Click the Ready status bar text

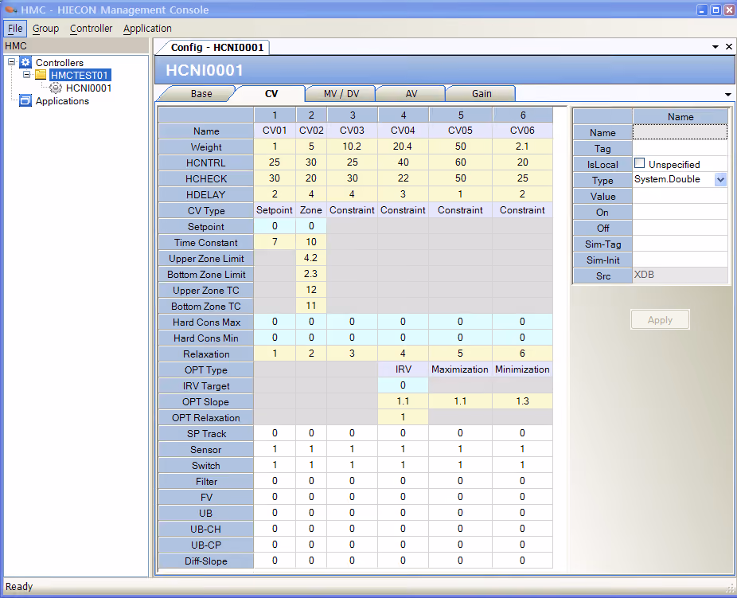coord(19,586)
